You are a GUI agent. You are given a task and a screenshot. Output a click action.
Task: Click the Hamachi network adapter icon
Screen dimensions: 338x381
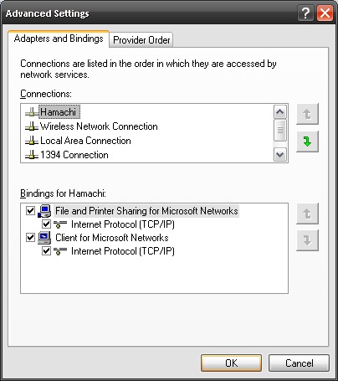click(x=32, y=112)
